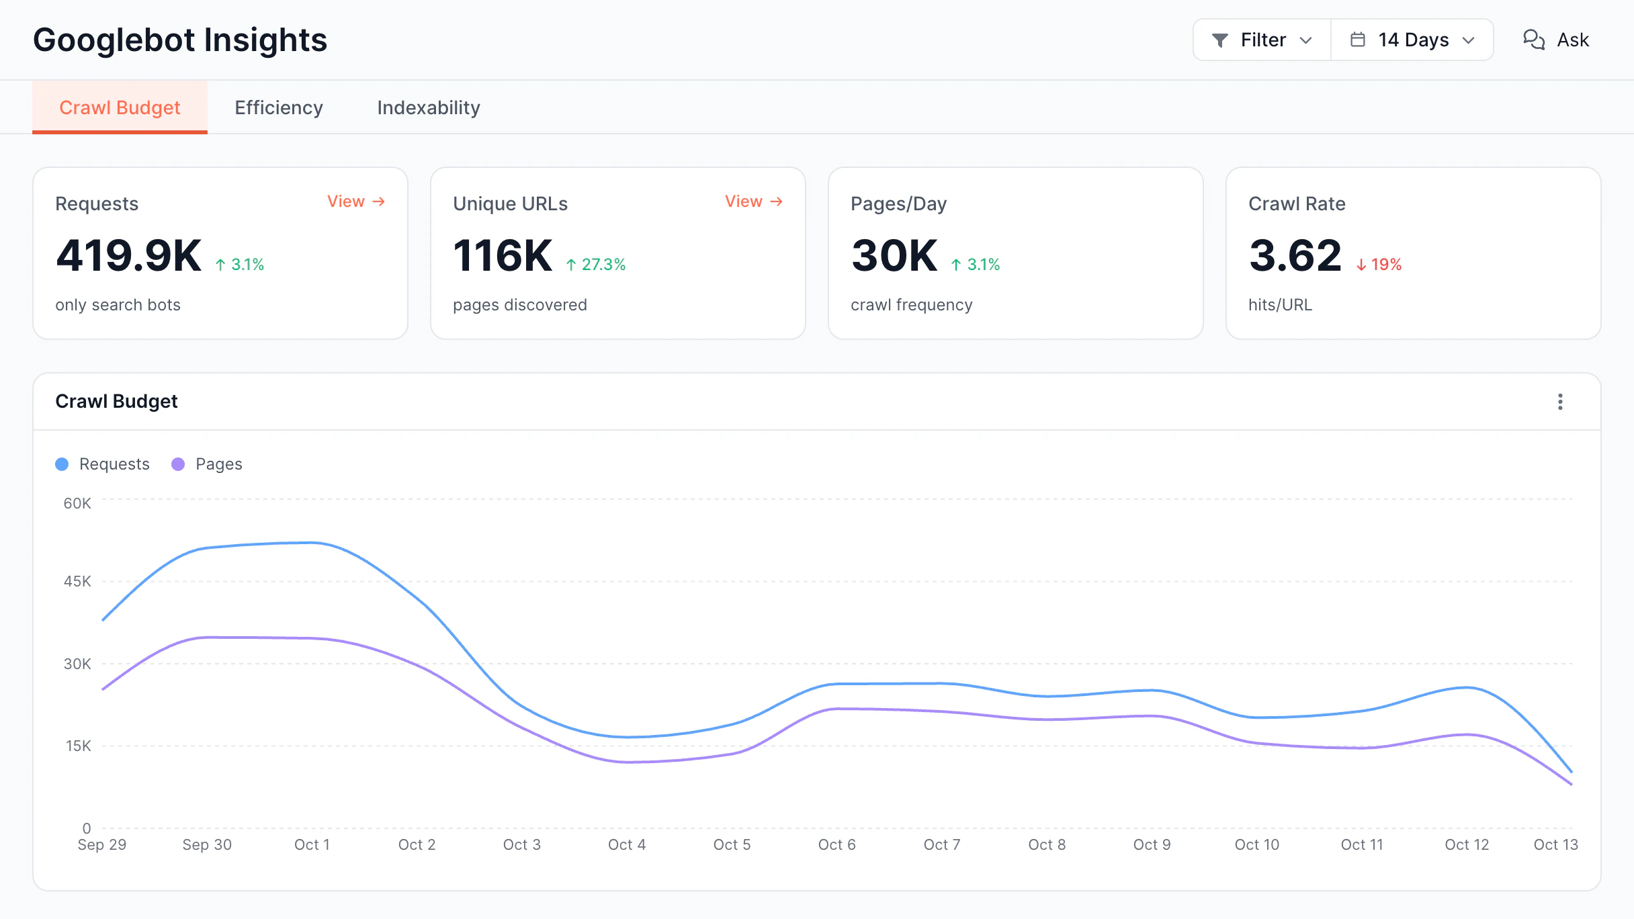Select the Crawl Budget tab

tap(120, 107)
